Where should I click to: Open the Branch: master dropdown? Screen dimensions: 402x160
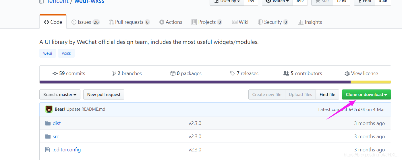coord(60,95)
